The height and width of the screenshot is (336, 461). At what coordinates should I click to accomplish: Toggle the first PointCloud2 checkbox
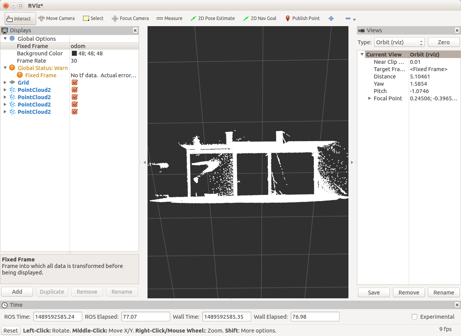pos(75,90)
